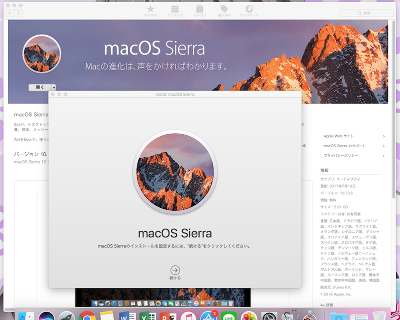Click the 開く (Open) button

39,87
